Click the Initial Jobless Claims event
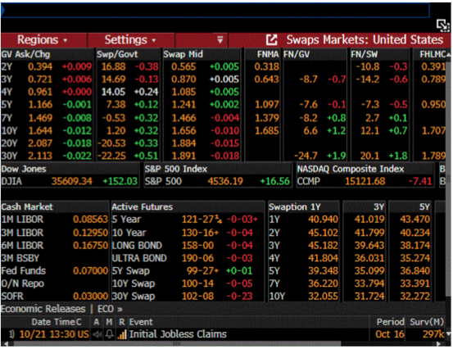The image size is (453, 349). [178, 334]
